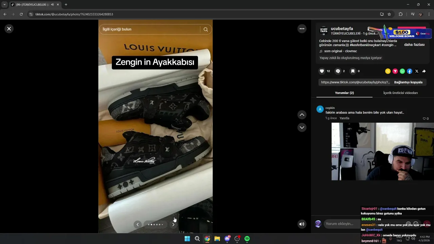This screenshot has height=244, width=434.
Task: Close the TikTok photo viewer with X
Action: (9, 29)
